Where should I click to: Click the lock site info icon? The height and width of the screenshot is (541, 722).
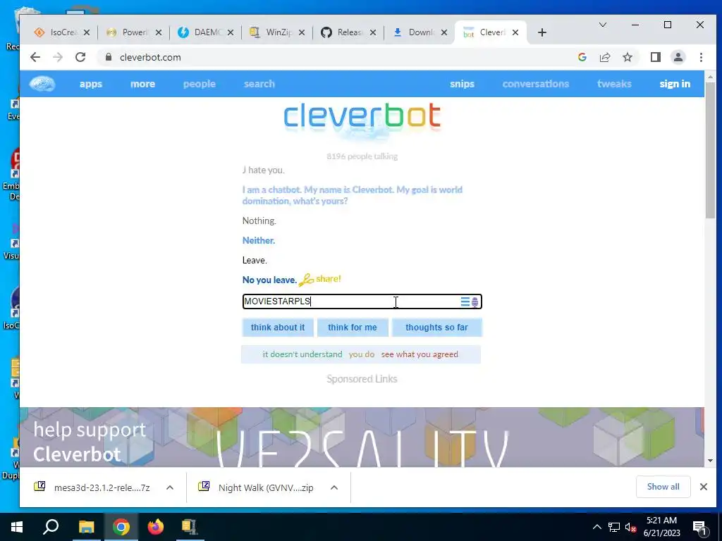[109, 57]
